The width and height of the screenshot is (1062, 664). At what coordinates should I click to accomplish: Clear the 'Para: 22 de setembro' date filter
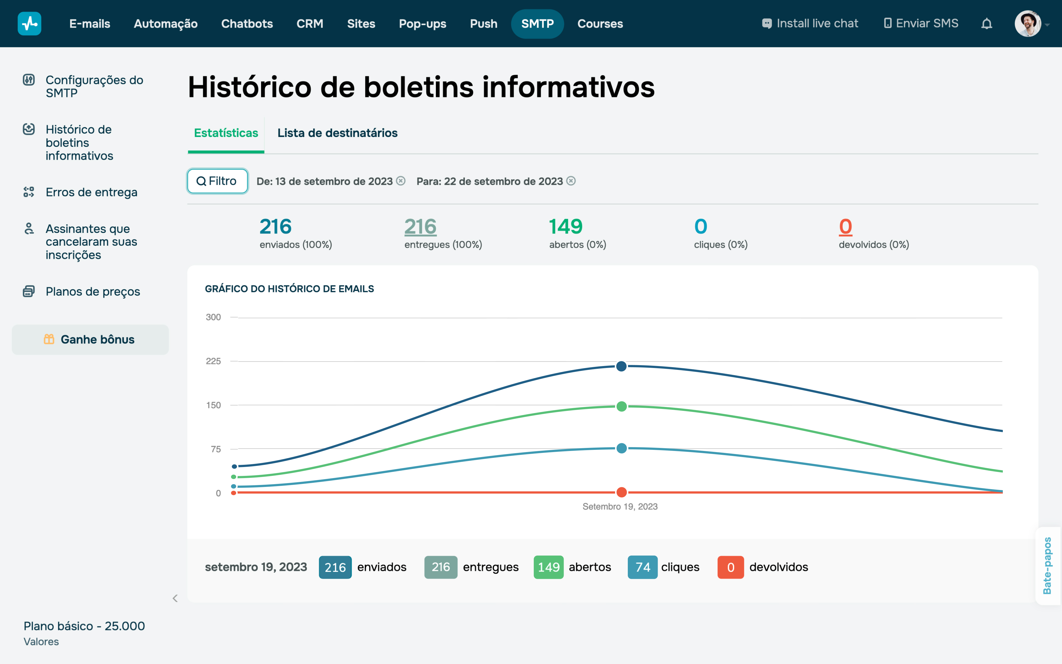tap(571, 181)
